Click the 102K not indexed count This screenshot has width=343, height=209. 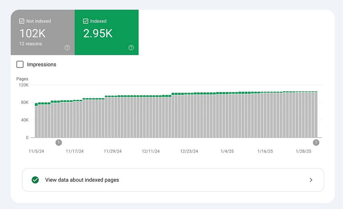(x=33, y=33)
